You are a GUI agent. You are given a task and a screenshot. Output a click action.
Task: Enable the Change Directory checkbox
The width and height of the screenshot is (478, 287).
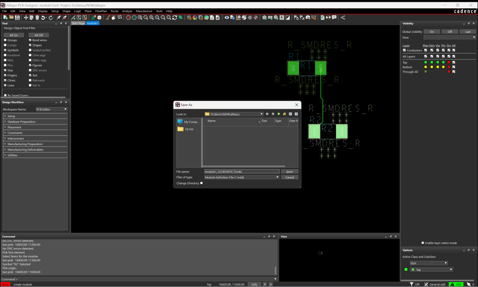tap(201, 183)
